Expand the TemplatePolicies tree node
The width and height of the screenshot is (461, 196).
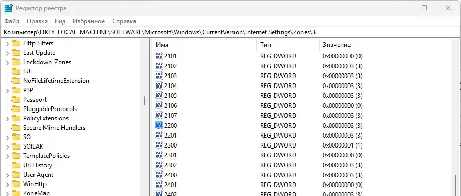tap(7, 156)
